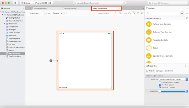Toggle Use Size Classes checkbox
The width and height of the screenshot is (189, 108).
pyautogui.click(x=160, y=87)
